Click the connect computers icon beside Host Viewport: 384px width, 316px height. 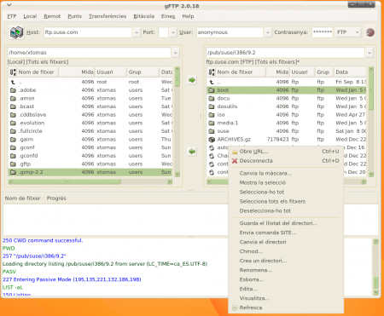point(16,32)
